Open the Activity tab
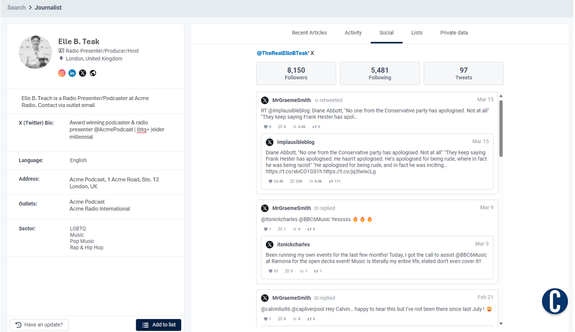This screenshot has width=575, height=332. pos(353,33)
